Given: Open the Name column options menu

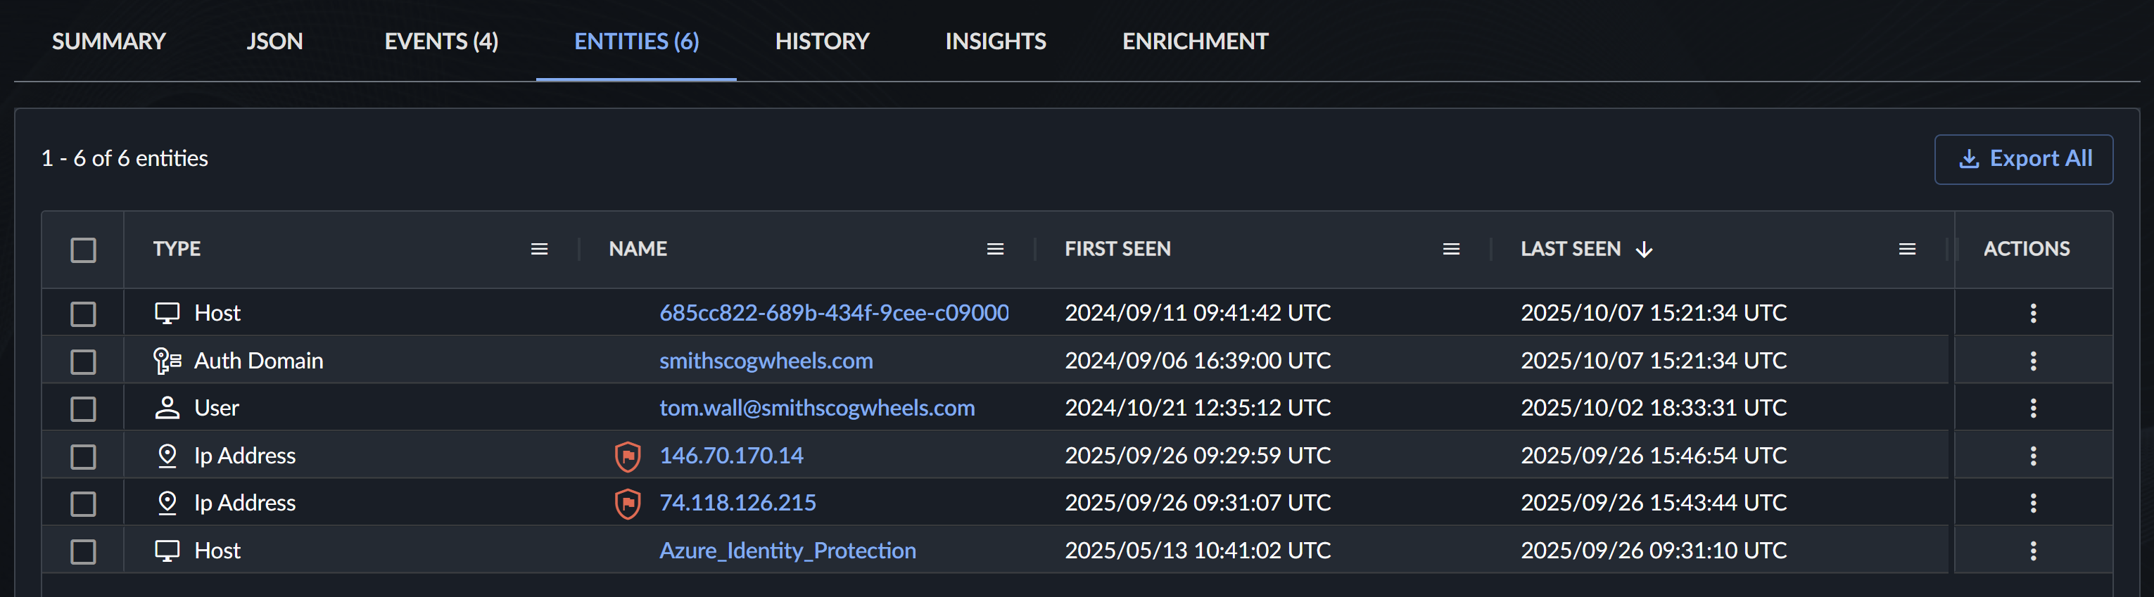Looking at the screenshot, I should [995, 249].
